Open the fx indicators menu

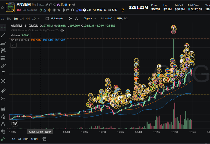(77, 19)
